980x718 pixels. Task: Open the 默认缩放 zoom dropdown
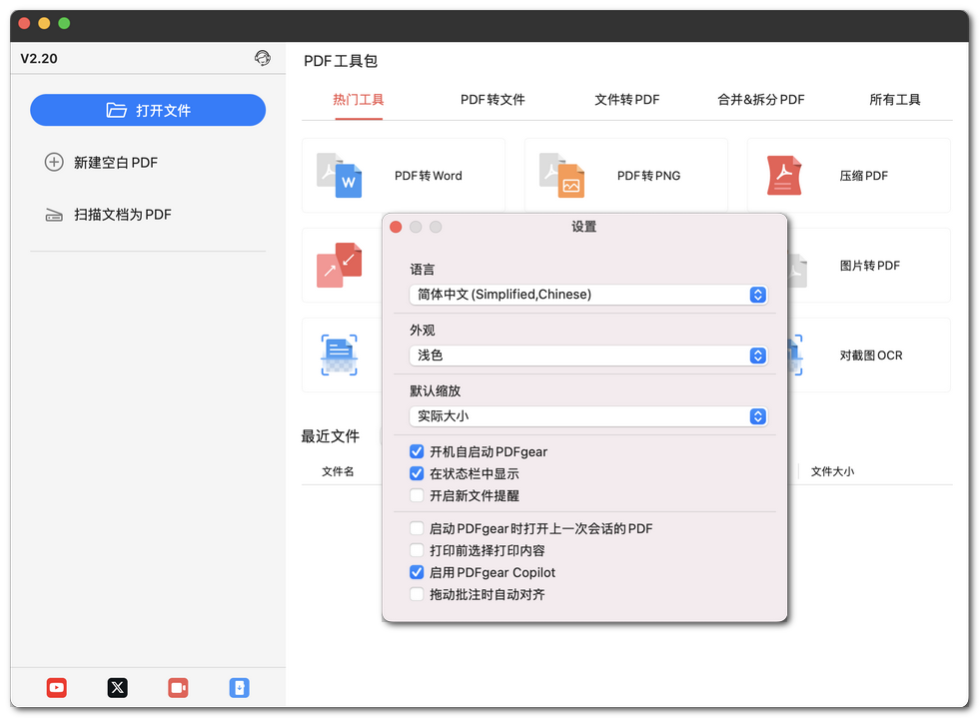pos(588,416)
